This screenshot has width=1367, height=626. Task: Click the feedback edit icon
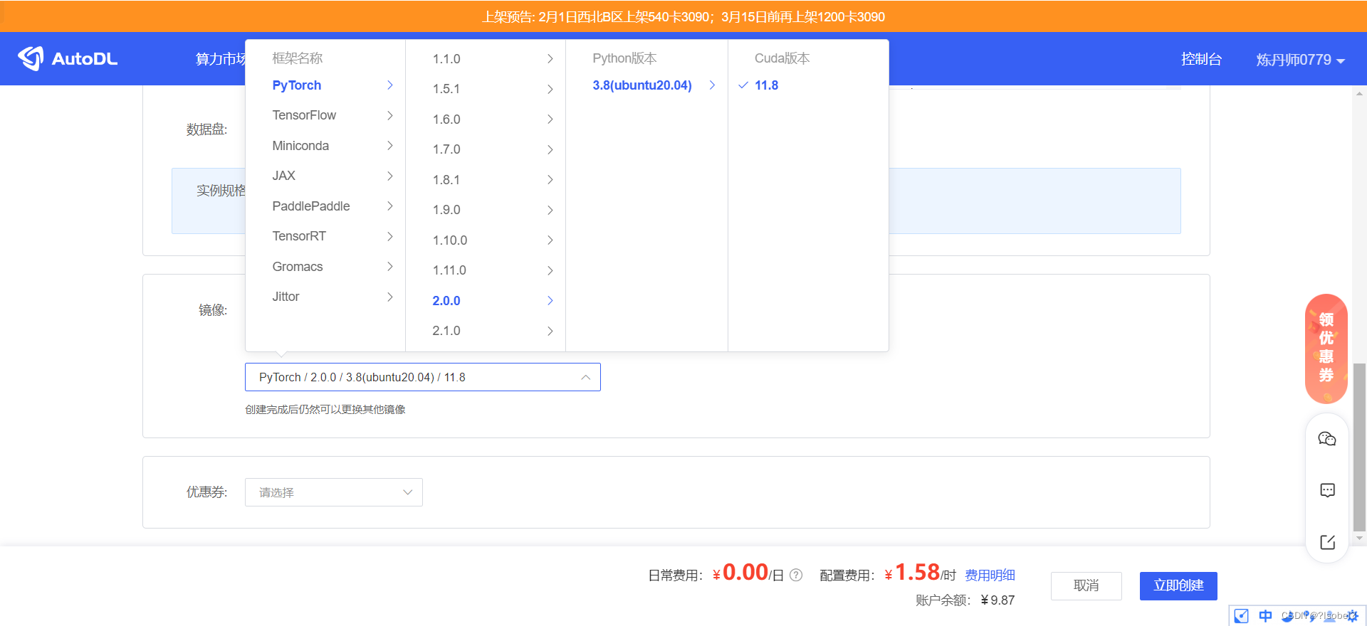click(x=1327, y=542)
